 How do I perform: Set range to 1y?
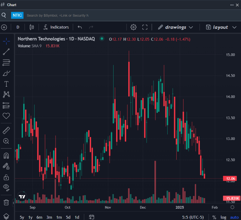(30, 217)
